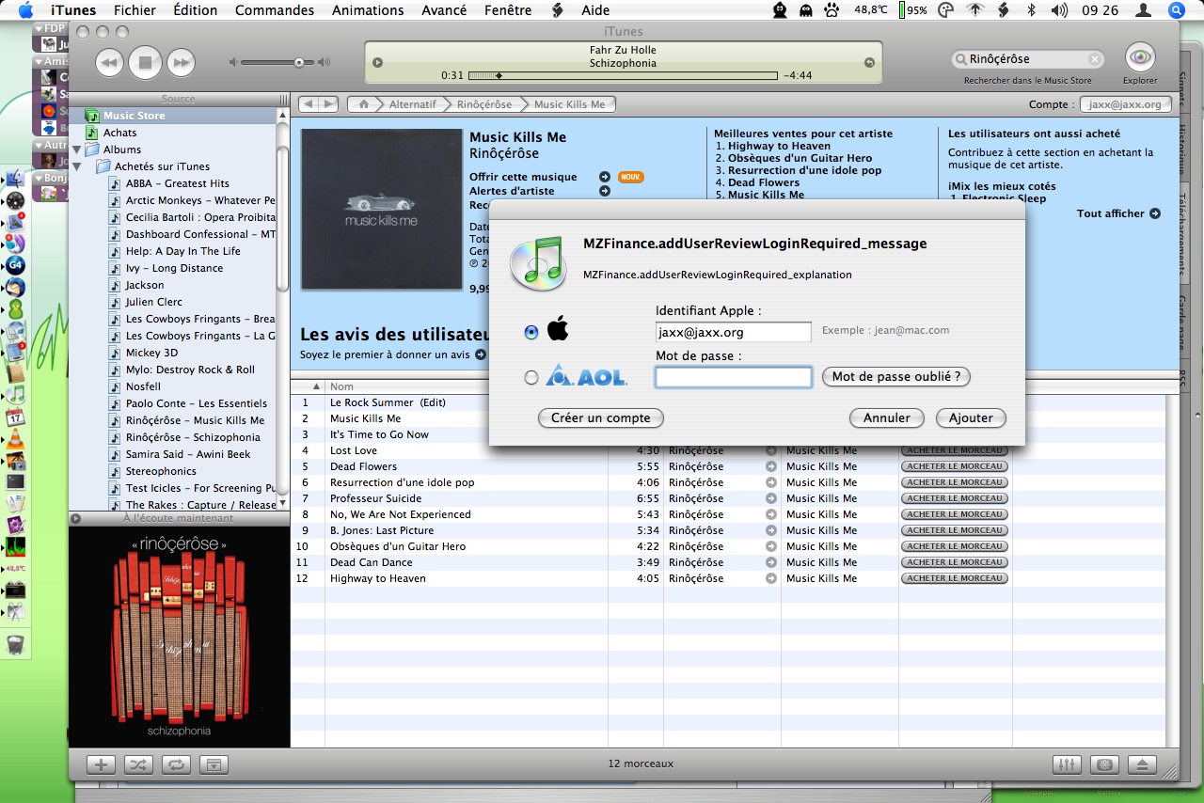Go forward with the right navigation arrow
This screenshot has width=1204, height=803.
[x=330, y=104]
